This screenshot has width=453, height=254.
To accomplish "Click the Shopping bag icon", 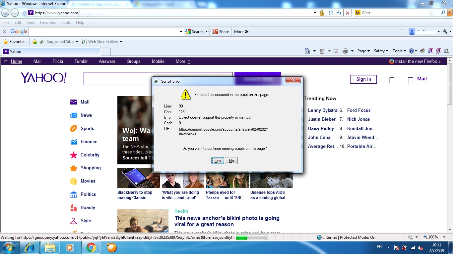I will coord(74,168).
